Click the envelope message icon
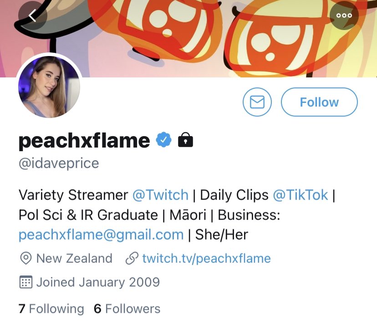 pos(257,102)
